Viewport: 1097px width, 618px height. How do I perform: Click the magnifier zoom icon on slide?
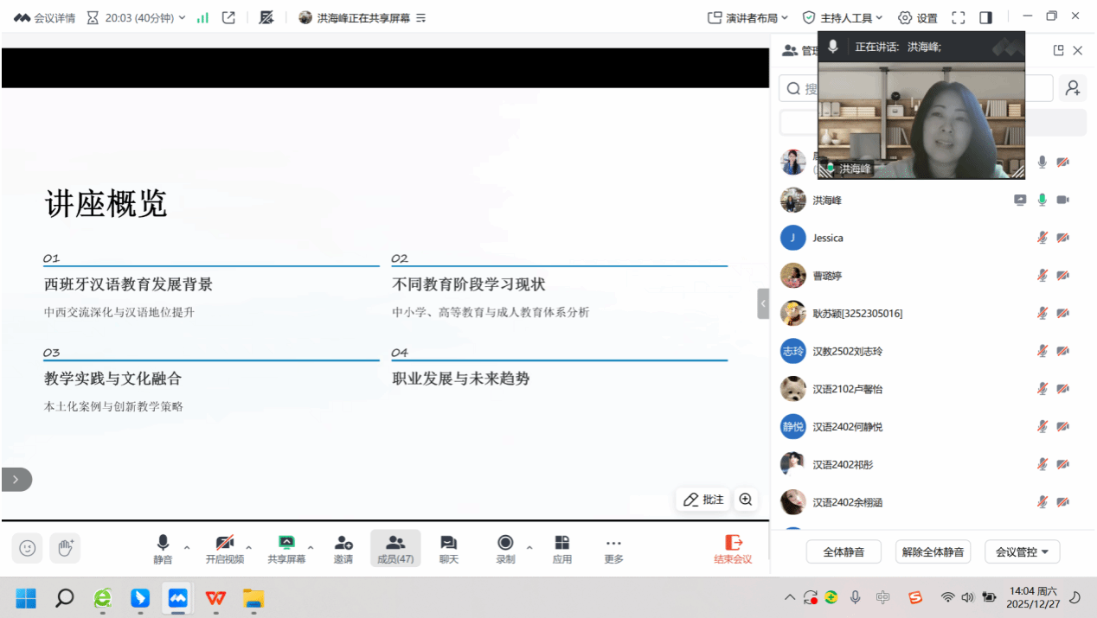746,500
